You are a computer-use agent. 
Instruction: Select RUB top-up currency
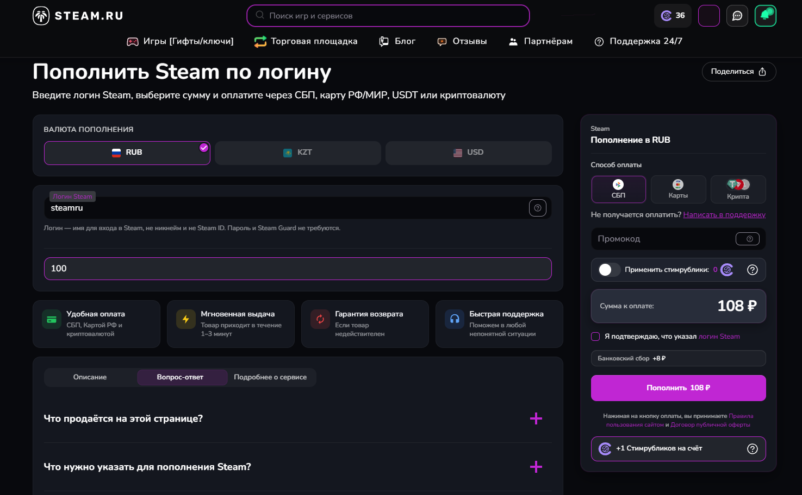(x=127, y=153)
